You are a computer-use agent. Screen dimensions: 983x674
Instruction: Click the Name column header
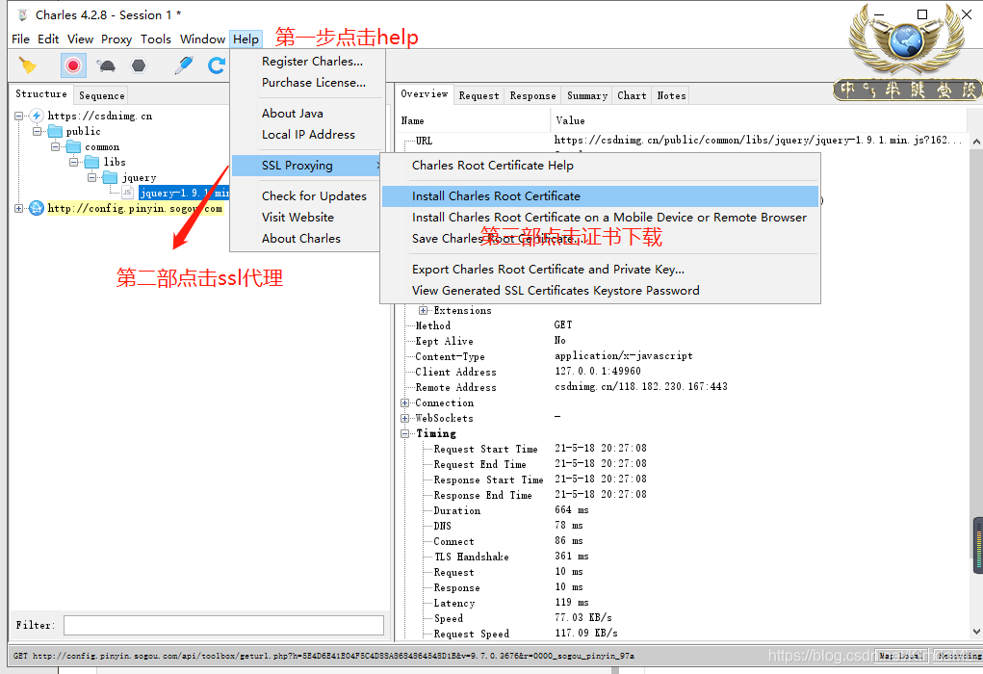pos(412,120)
